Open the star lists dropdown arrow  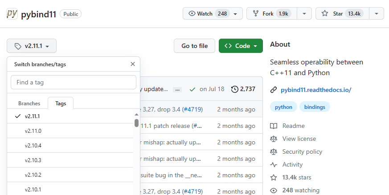click(377, 14)
